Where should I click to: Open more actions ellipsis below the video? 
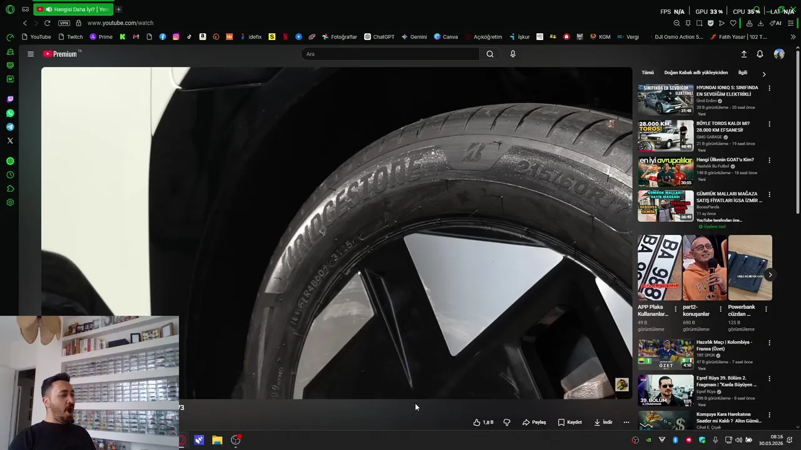click(626, 422)
